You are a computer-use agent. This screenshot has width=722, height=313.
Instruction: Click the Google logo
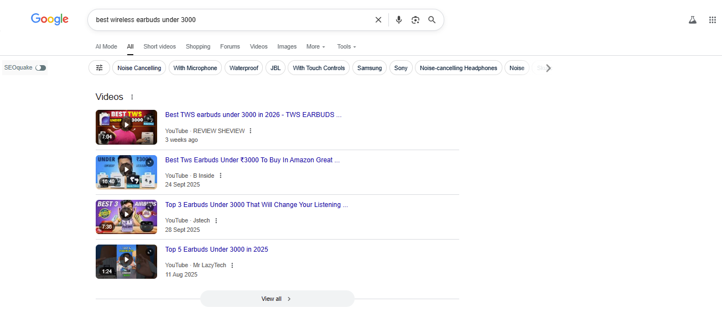coord(50,19)
